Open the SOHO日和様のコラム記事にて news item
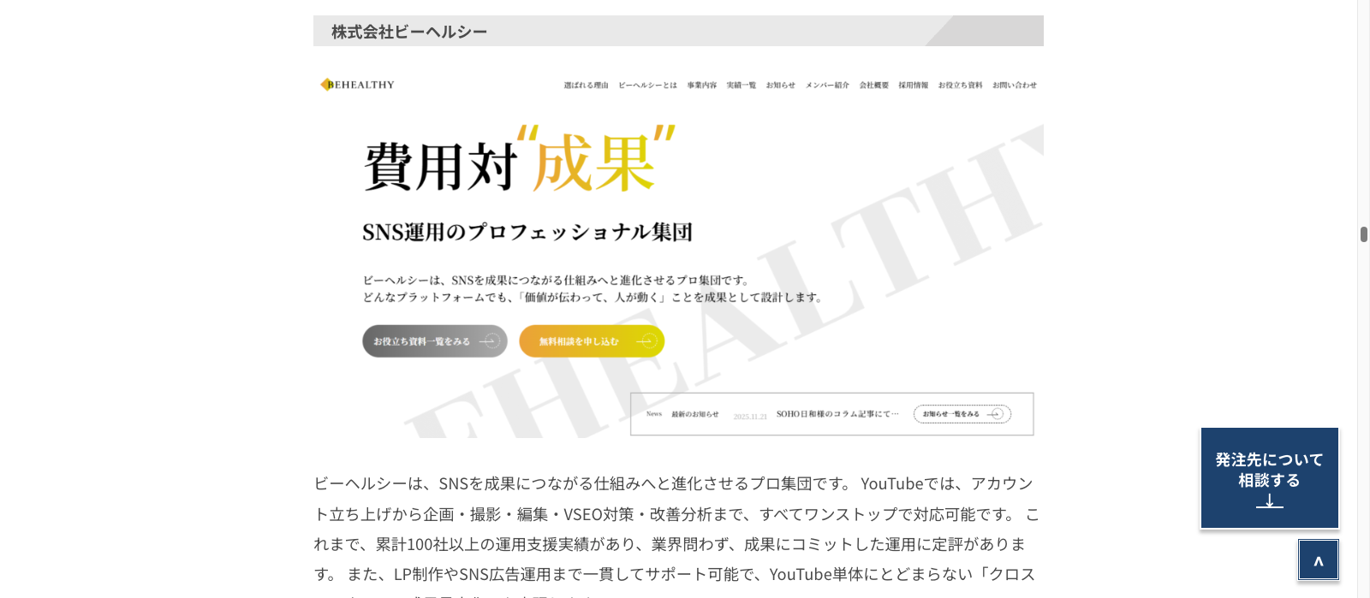This screenshot has width=1370, height=598. point(837,414)
